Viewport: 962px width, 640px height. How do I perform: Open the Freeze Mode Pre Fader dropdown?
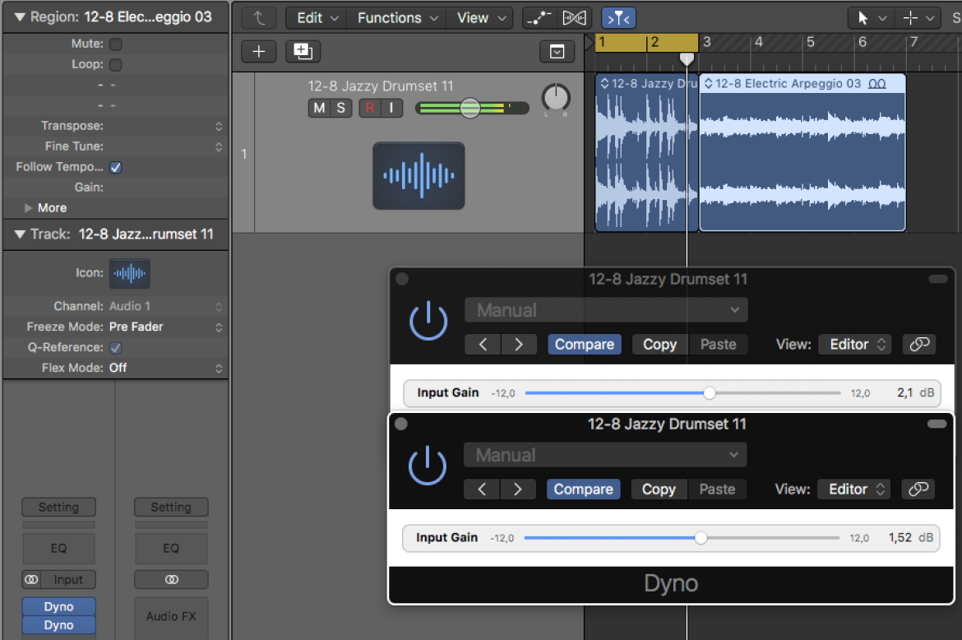(x=165, y=327)
